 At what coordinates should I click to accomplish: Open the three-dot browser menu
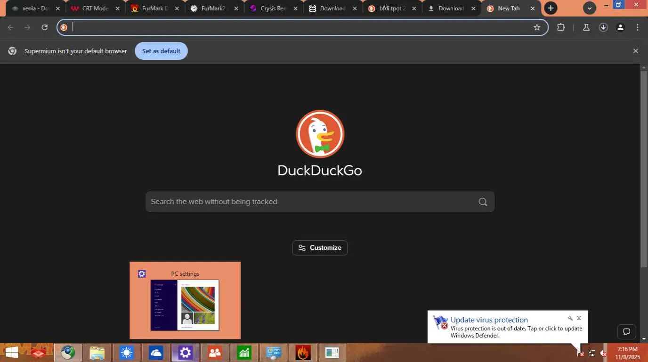pyautogui.click(x=638, y=27)
